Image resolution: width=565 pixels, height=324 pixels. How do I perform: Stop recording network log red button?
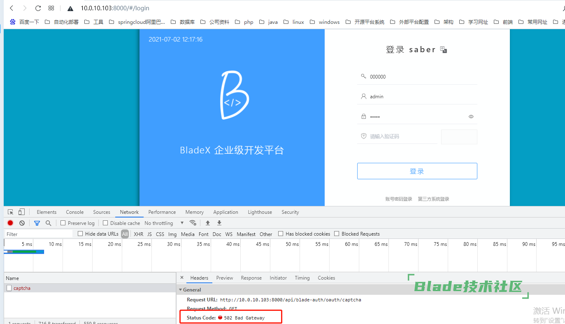point(10,223)
